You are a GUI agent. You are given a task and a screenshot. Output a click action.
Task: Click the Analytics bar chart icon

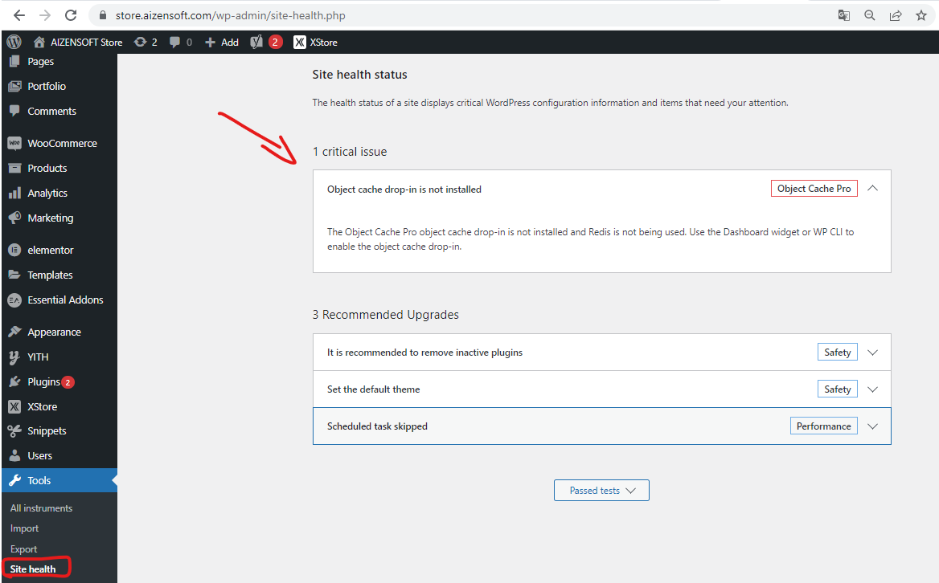pos(15,194)
